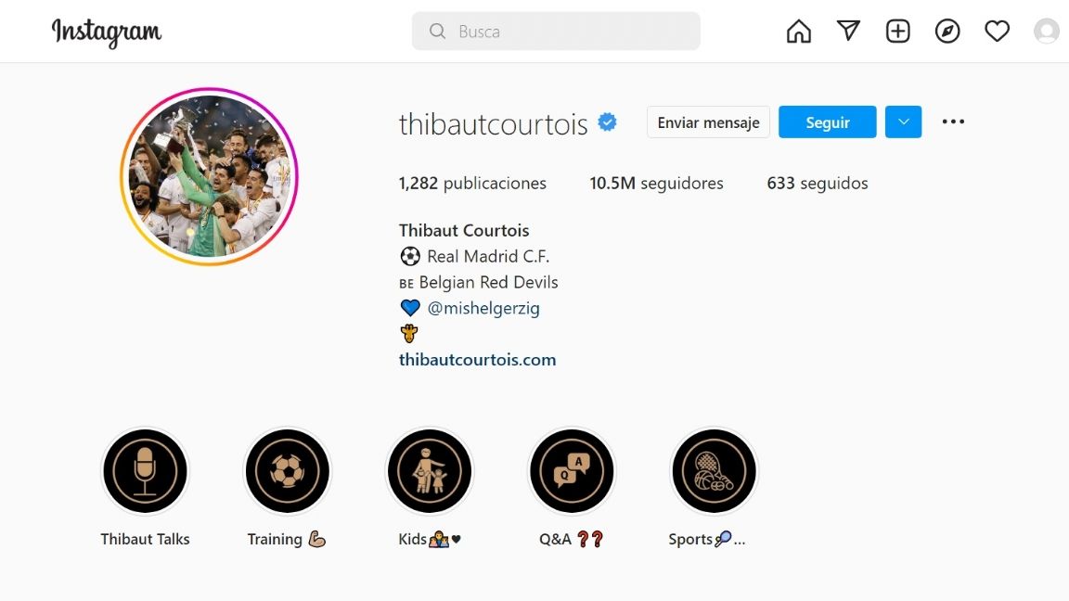Open more options three-dot menu

coord(953,122)
